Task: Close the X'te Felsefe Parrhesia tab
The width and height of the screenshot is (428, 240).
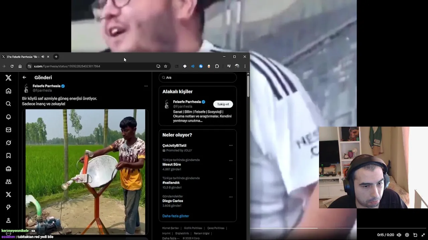Action: point(48,57)
